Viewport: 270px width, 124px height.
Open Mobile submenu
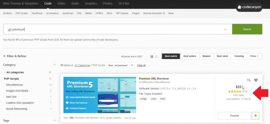(x=88, y=13)
